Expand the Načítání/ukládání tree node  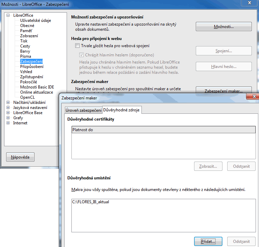coord(8,102)
